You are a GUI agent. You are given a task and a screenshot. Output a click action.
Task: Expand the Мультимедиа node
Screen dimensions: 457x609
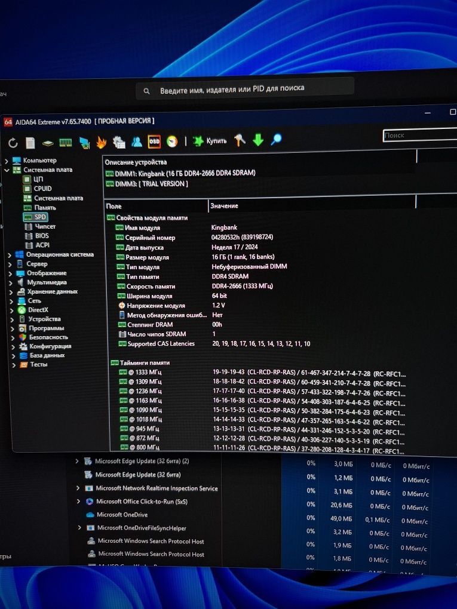pyautogui.click(x=11, y=283)
